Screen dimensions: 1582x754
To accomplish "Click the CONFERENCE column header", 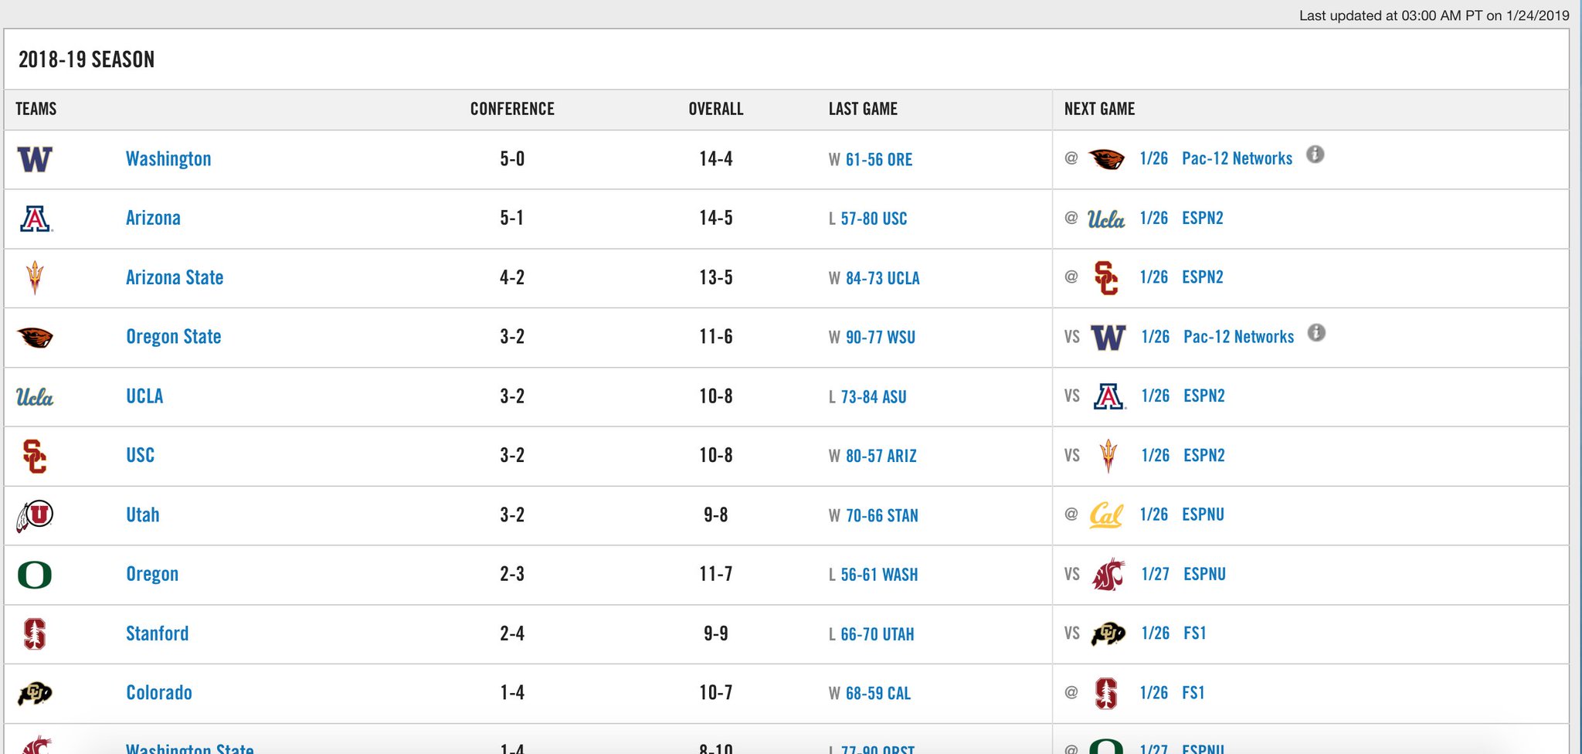I will [x=512, y=109].
